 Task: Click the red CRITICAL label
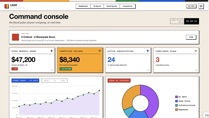point(25,34)
